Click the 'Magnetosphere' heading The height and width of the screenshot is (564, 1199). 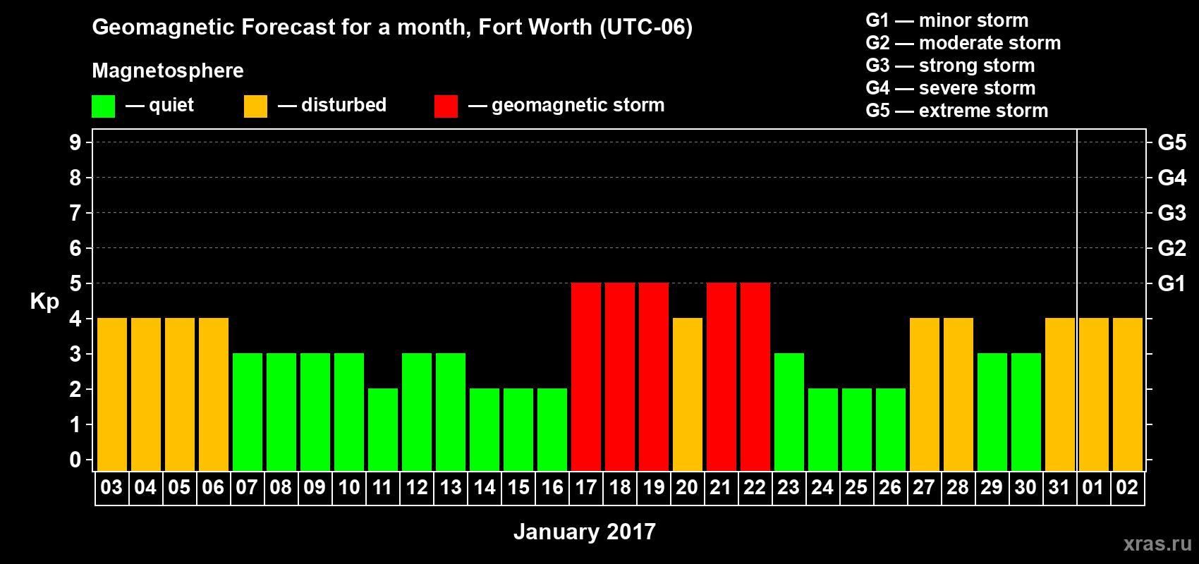(x=168, y=70)
